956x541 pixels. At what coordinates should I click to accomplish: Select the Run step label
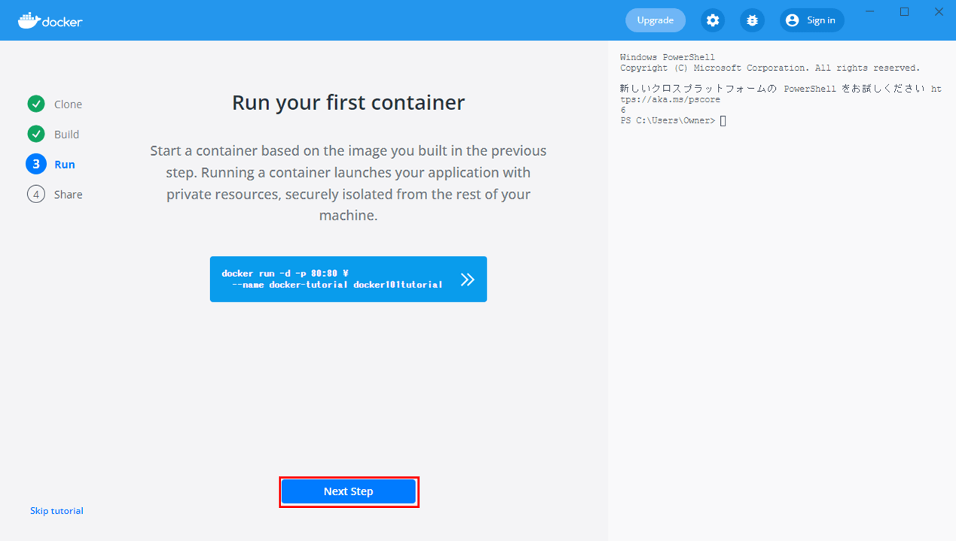65,165
